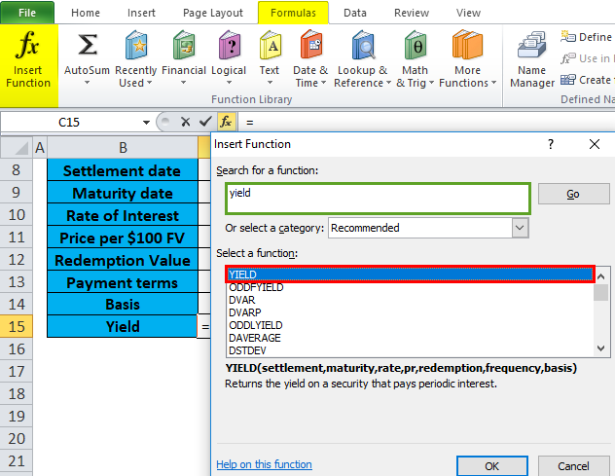Open Lookup & Reference functions icon
Viewport: 615px width, 476px height.
point(362,45)
